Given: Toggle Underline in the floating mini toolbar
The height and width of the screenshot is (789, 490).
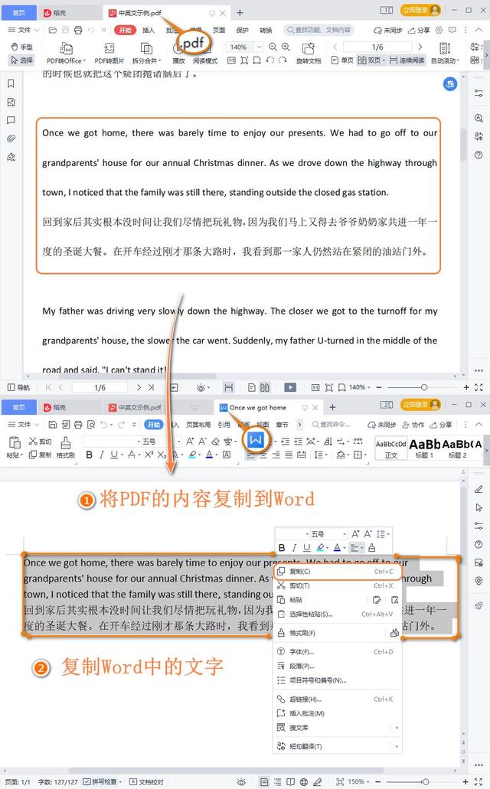Looking at the screenshot, I should 307,547.
